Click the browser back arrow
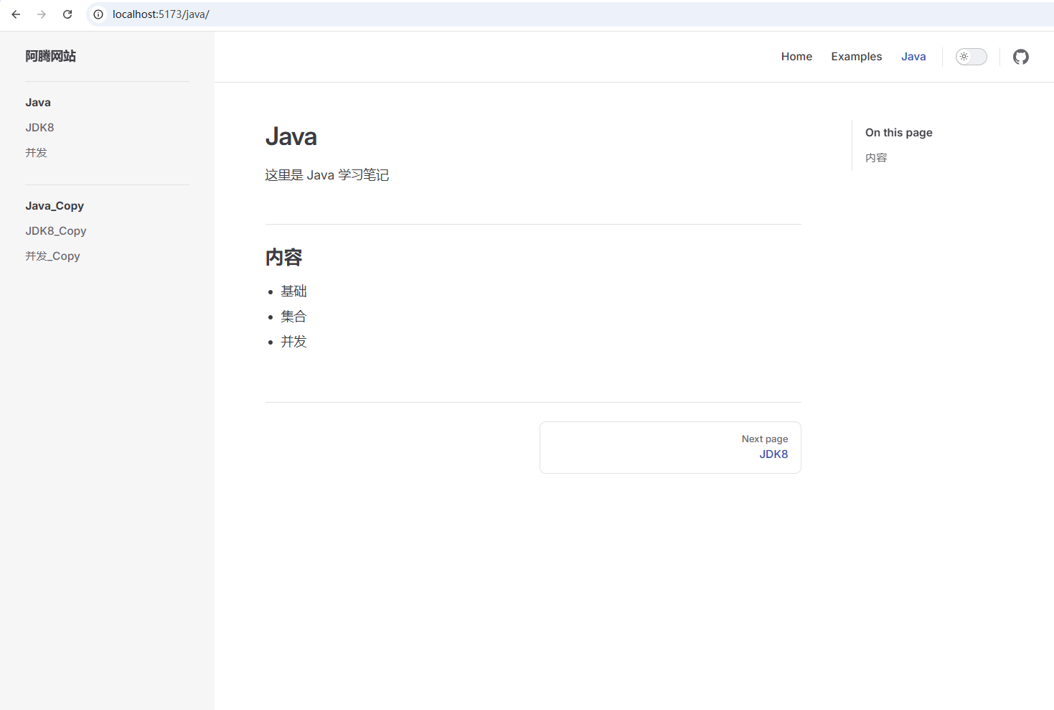Screen dimensions: 1054x710 click(16, 14)
